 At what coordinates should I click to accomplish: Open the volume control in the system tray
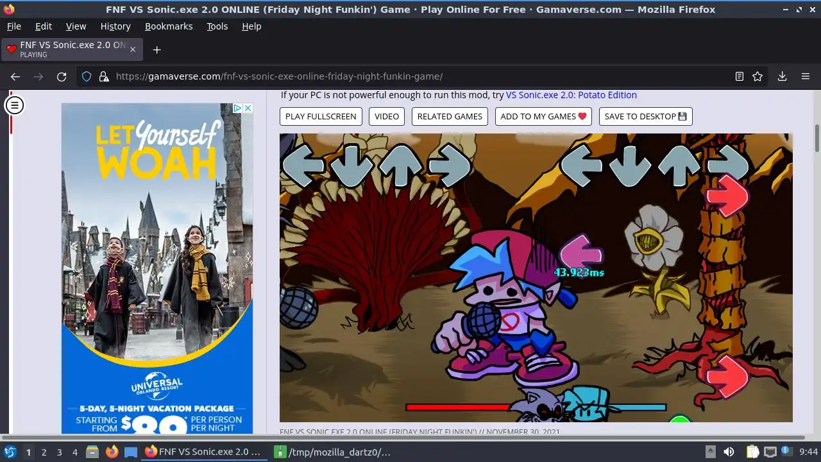(x=729, y=452)
